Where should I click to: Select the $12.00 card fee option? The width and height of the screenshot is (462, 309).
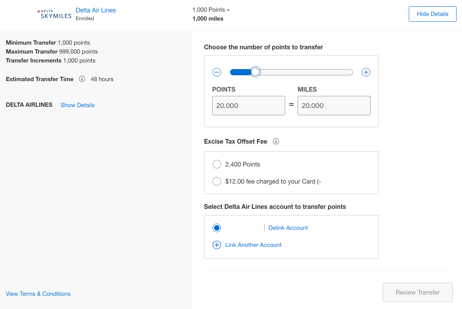[217, 181]
